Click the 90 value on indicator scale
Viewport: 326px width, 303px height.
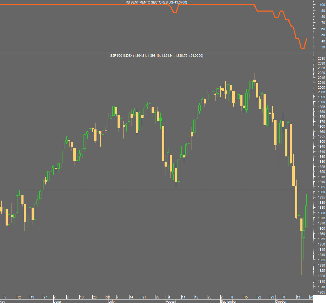(x=323, y=11)
